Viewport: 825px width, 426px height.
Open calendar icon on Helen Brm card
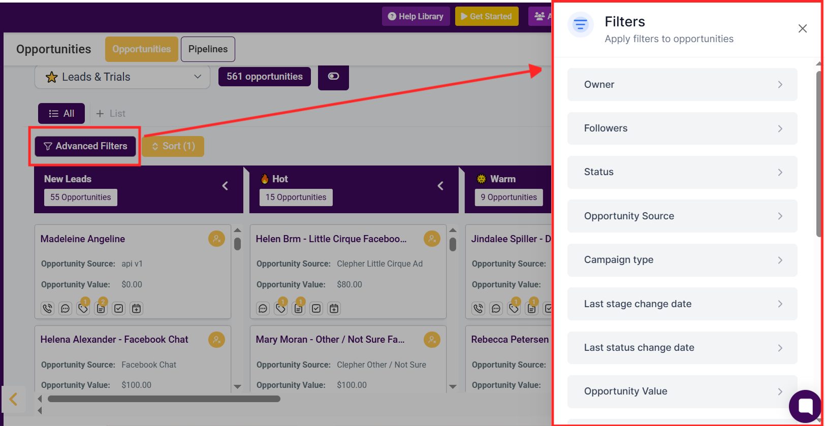point(334,308)
